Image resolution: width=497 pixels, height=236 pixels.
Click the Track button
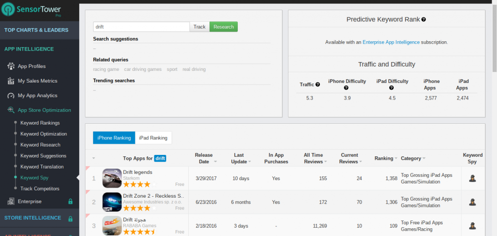pos(199,27)
